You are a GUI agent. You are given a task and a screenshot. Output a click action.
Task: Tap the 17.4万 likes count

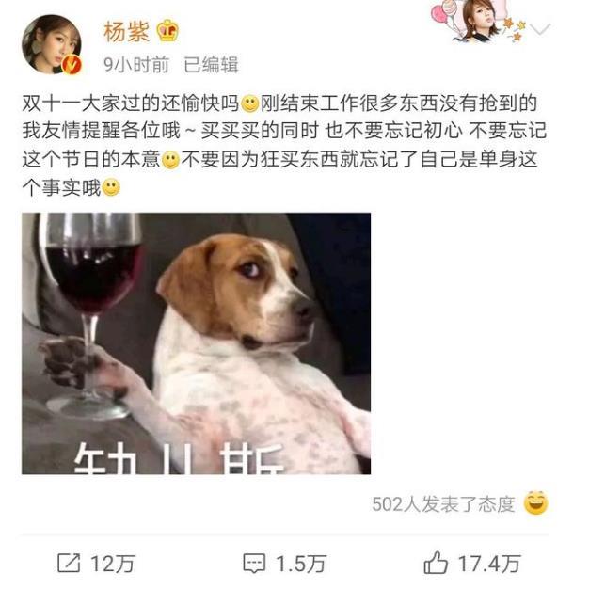pos(489,564)
